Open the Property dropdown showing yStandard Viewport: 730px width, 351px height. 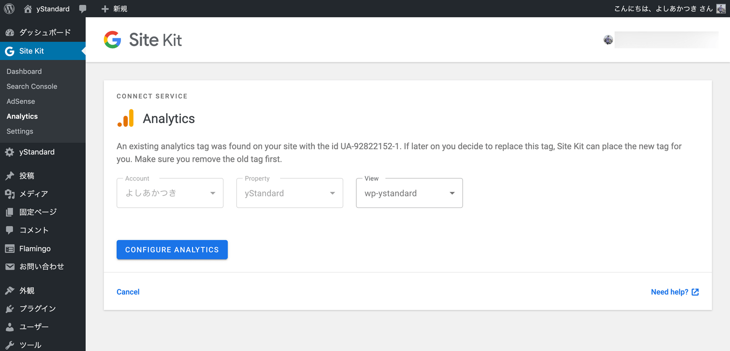pyautogui.click(x=290, y=193)
